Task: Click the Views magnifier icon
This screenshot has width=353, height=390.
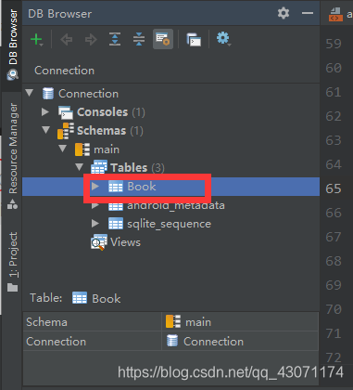Action: point(99,242)
